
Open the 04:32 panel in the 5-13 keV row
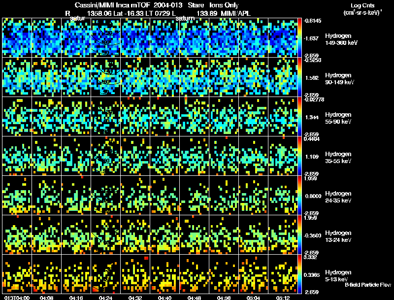tap(135, 274)
